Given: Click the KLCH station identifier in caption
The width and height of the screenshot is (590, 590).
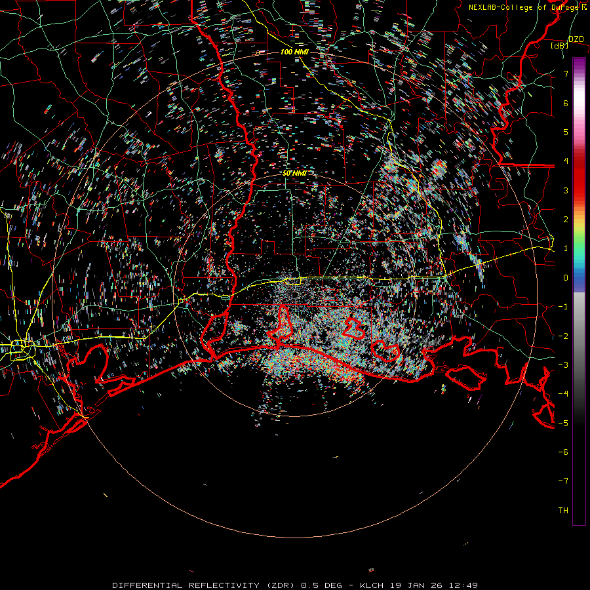Looking at the screenshot, I should pos(372,585).
